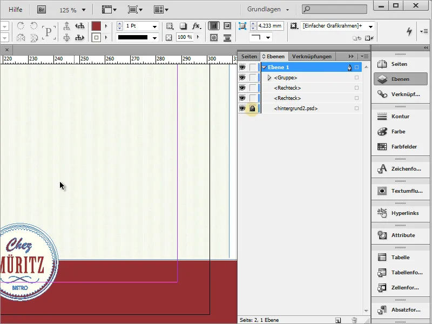Open the Zeichenformate panel
The height and width of the screenshot is (324, 432).
pyautogui.click(x=400, y=168)
